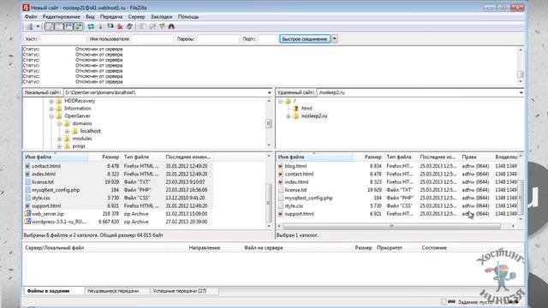The image size is (548, 308).
Task: Select the localhost folder in local tree
Action: click(90, 131)
